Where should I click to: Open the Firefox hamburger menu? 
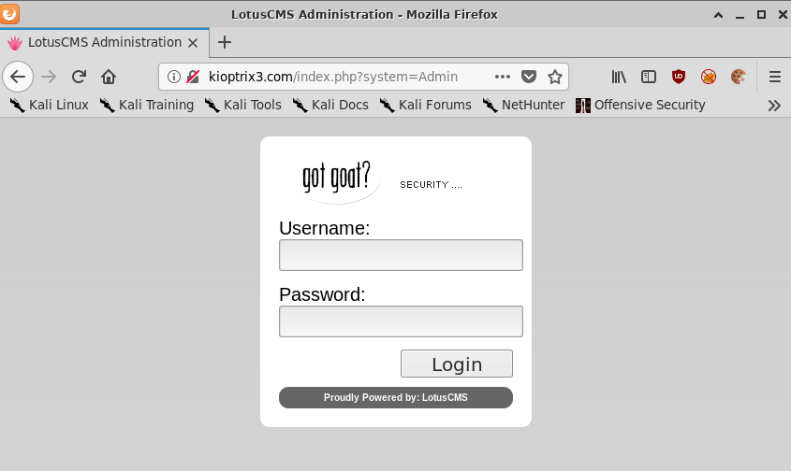click(x=774, y=77)
